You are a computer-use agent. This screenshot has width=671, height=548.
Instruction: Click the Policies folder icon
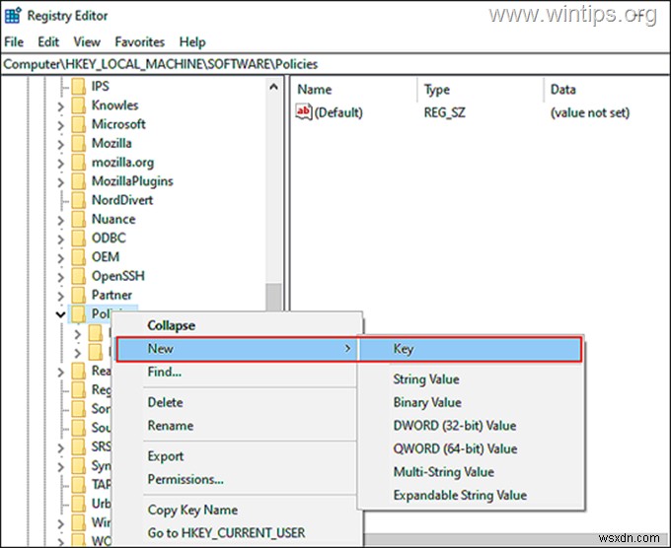79,314
